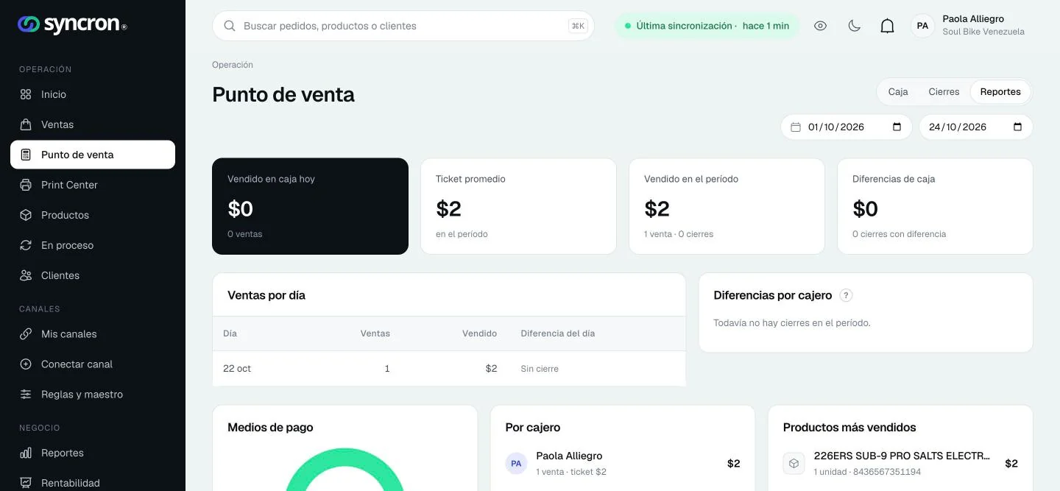Screen dimensions: 1060x491
Task: Click the start date field 01/10/2026
Action: coord(847,127)
